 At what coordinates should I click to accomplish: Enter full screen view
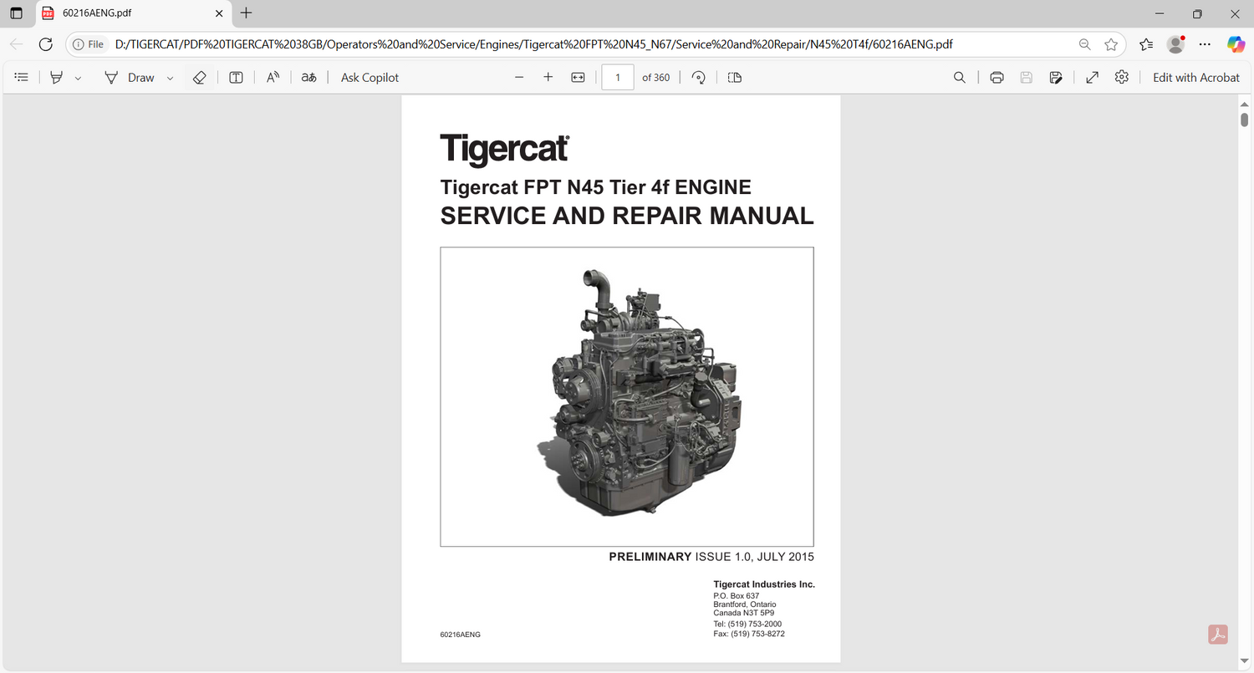(x=1092, y=77)
